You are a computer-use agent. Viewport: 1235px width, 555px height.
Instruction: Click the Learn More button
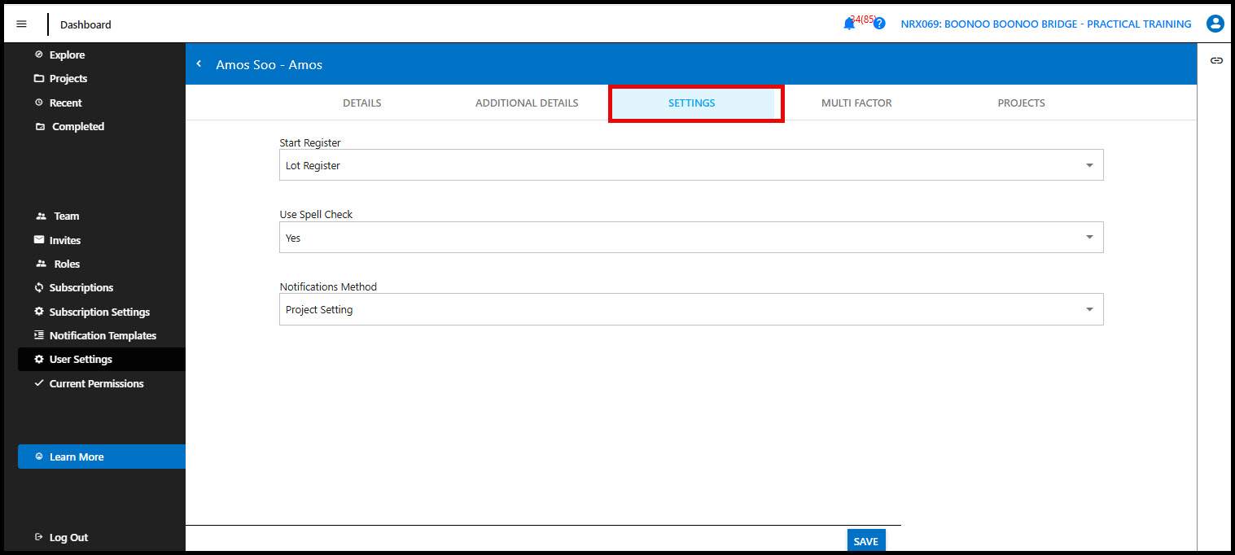[77, 457]
